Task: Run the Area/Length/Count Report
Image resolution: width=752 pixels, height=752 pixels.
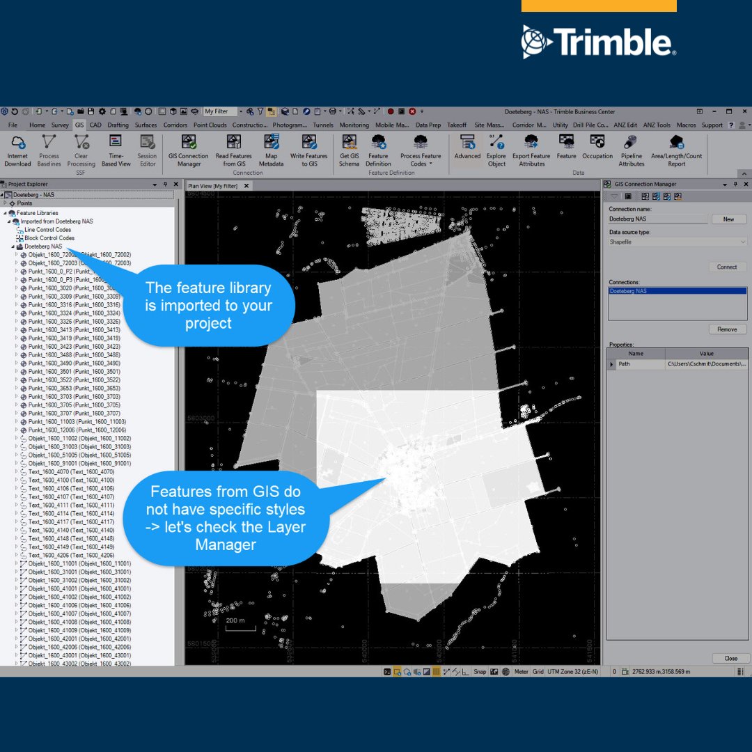Action: pyautogui.click(x=676, y=150)
